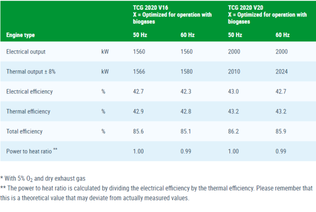Click the 86.2 total efficiency value
This screenshot has height=212, width=316.
point(233,131)
